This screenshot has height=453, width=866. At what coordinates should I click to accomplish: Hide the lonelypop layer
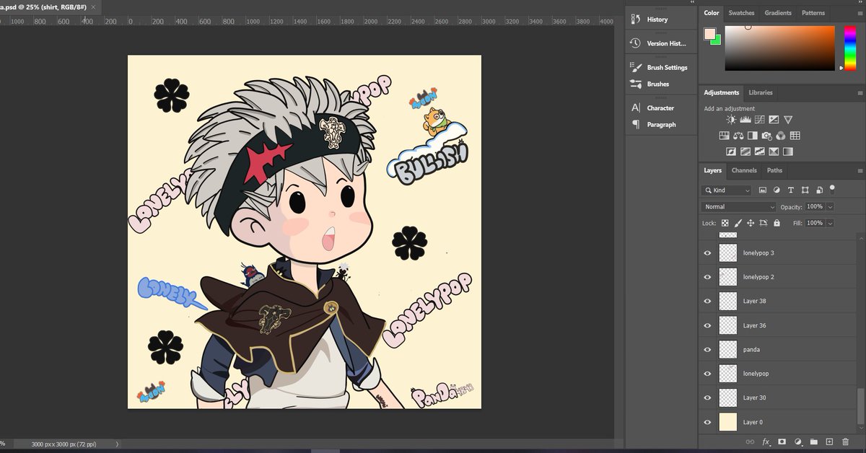(x=707, y=374)
